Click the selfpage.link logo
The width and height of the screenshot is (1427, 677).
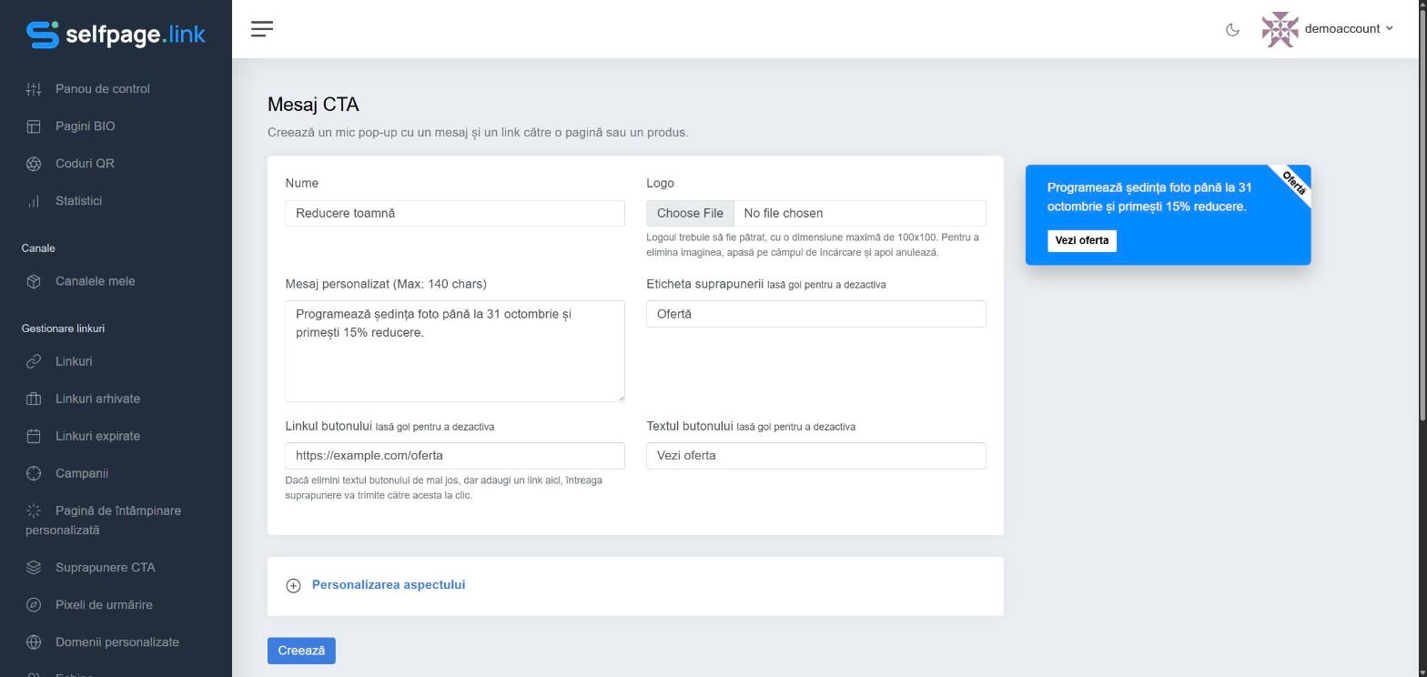116,35
